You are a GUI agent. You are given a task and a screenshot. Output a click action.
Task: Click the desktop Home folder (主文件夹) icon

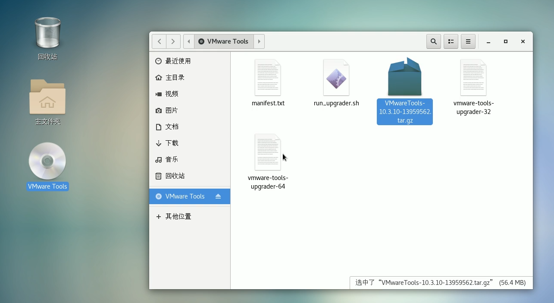47,96
